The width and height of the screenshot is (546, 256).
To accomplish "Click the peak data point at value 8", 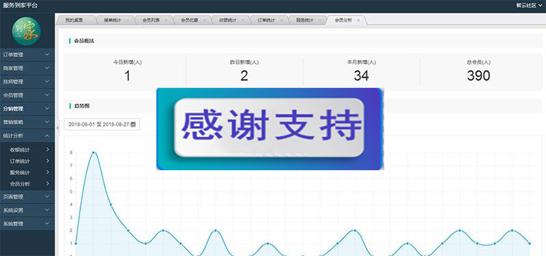I will click(94, 153).
